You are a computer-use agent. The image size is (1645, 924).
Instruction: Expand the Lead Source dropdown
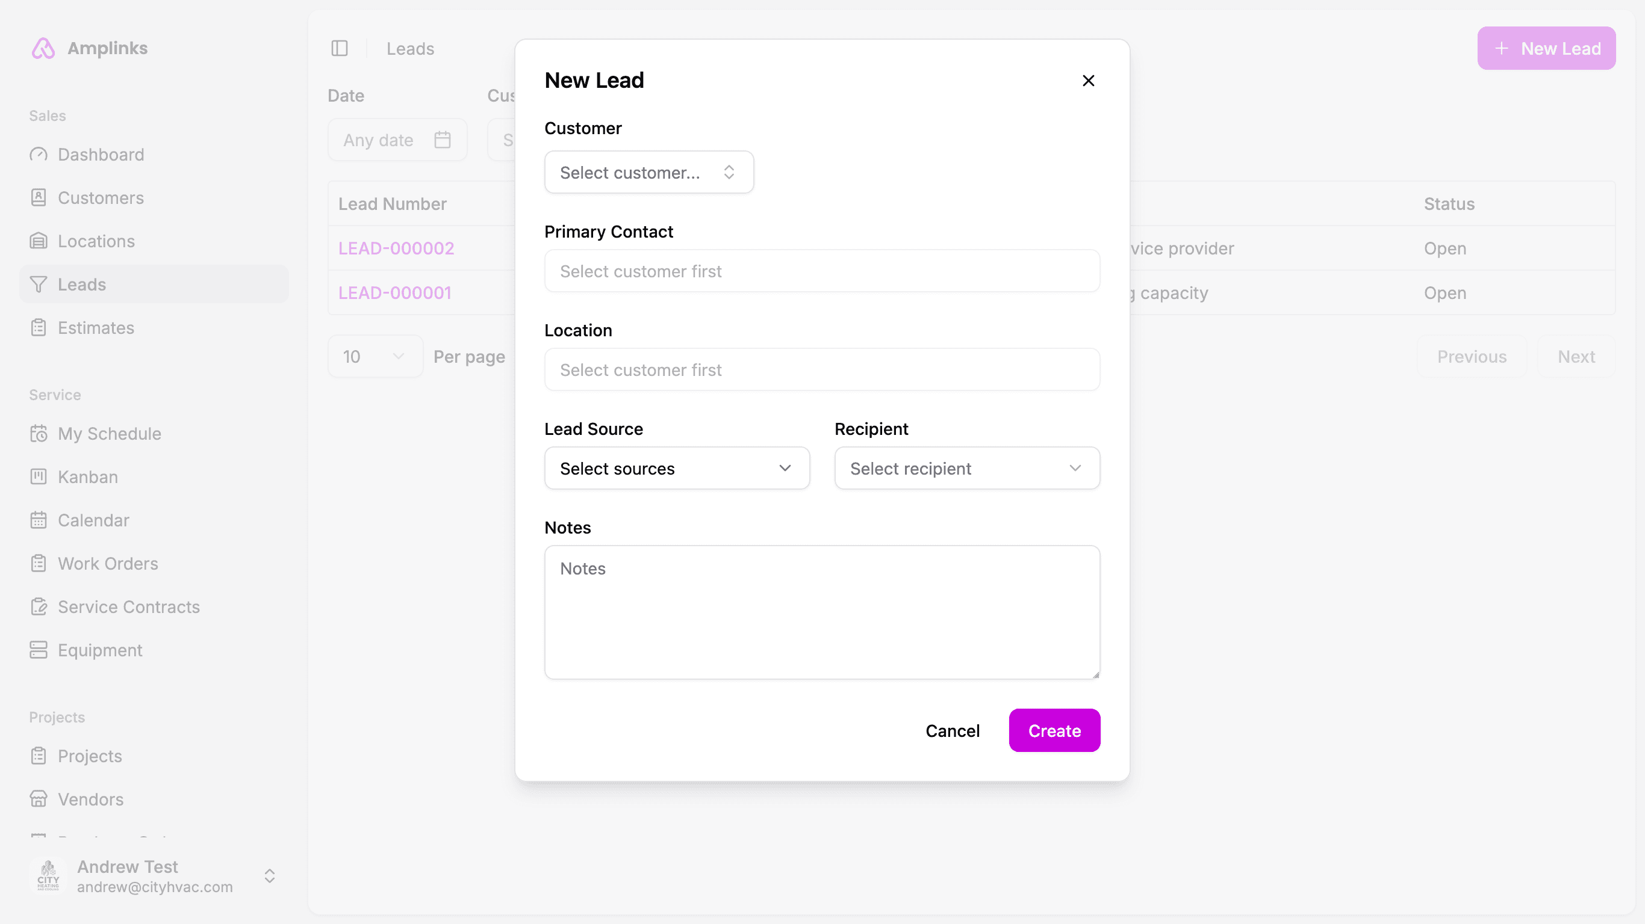pos(676,469)
